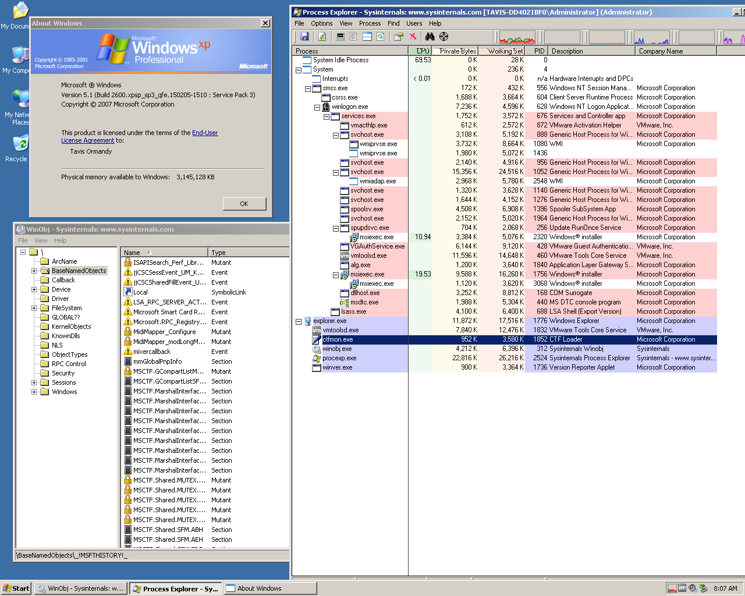Collapse the winlogon.exe process tree node

[x=317, y=107]
